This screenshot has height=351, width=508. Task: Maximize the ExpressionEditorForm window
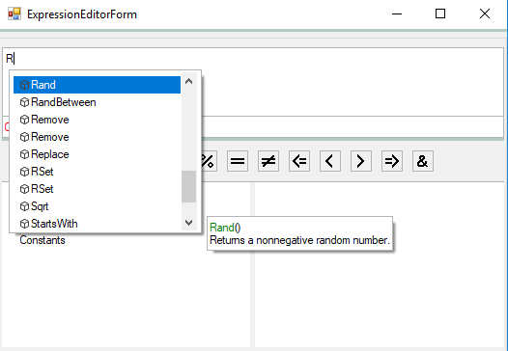point(440,13)
